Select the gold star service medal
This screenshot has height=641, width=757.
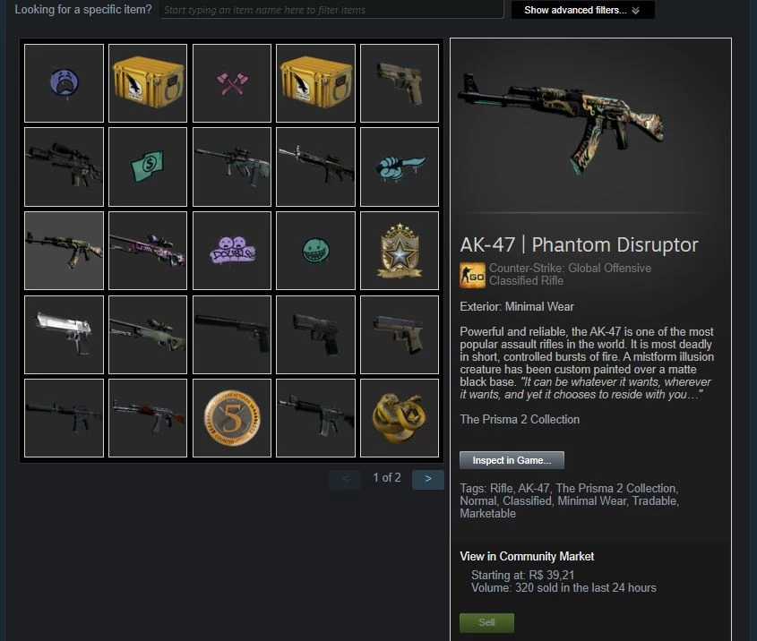point(400,251)
